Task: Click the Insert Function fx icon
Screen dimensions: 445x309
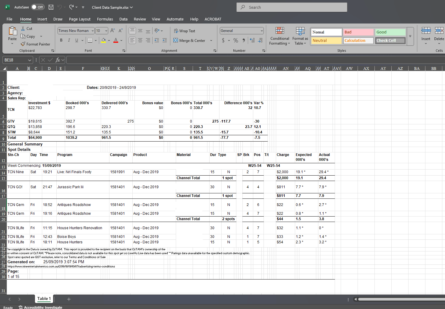Action: click(x=58, y=60)
